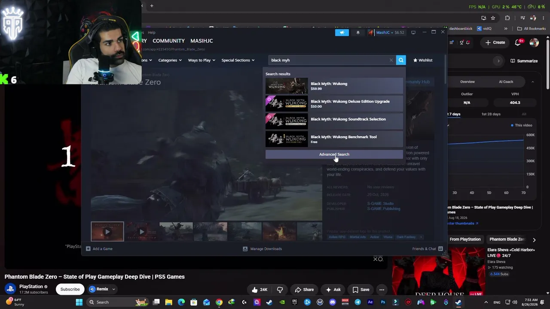Screen dimensions: 550x309
Task: Open the Remix dropdown arrow
Action: tap(113, 289)
